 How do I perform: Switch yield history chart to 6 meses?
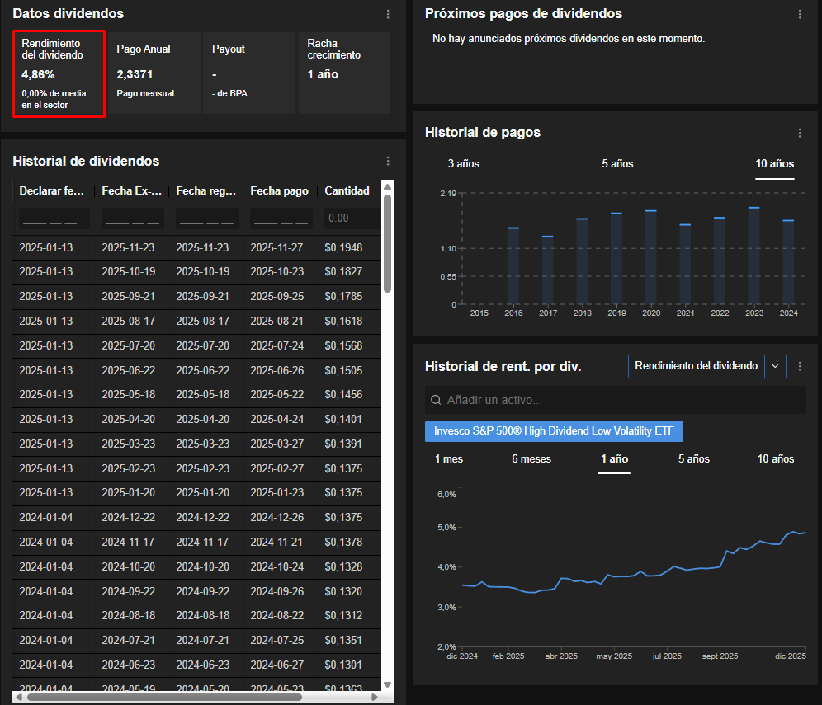pyautogui.click(x=531, y=459)
